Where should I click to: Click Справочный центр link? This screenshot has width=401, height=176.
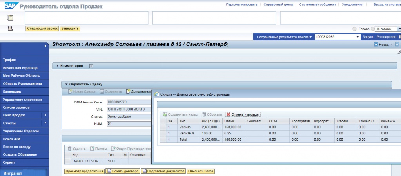point(278,5)
